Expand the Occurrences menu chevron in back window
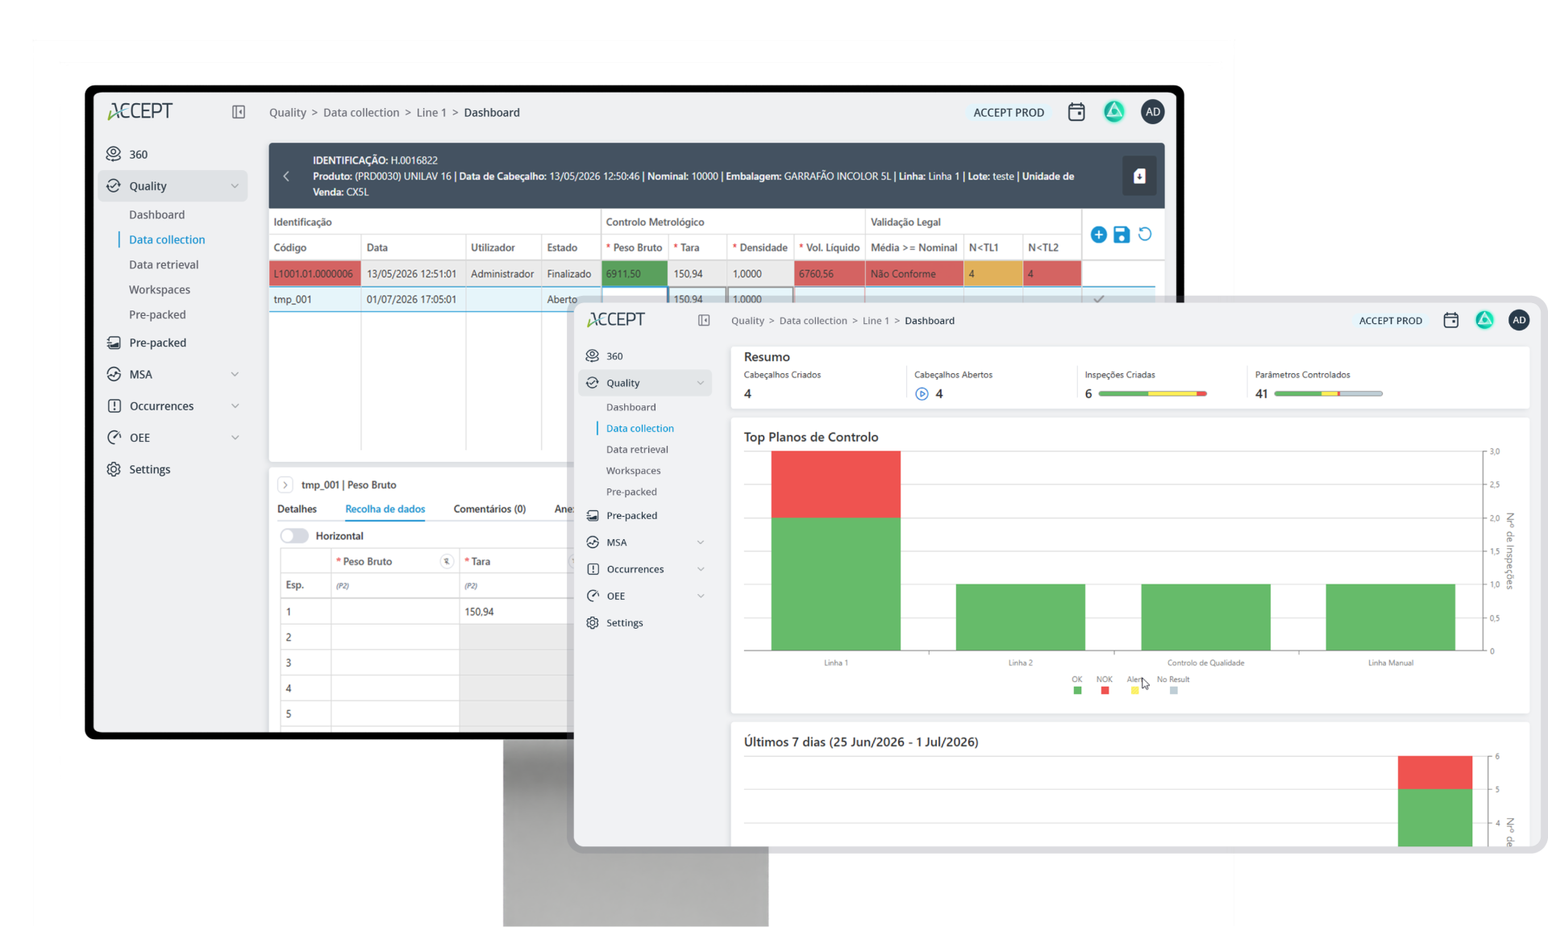 click(x=235, y=406)
